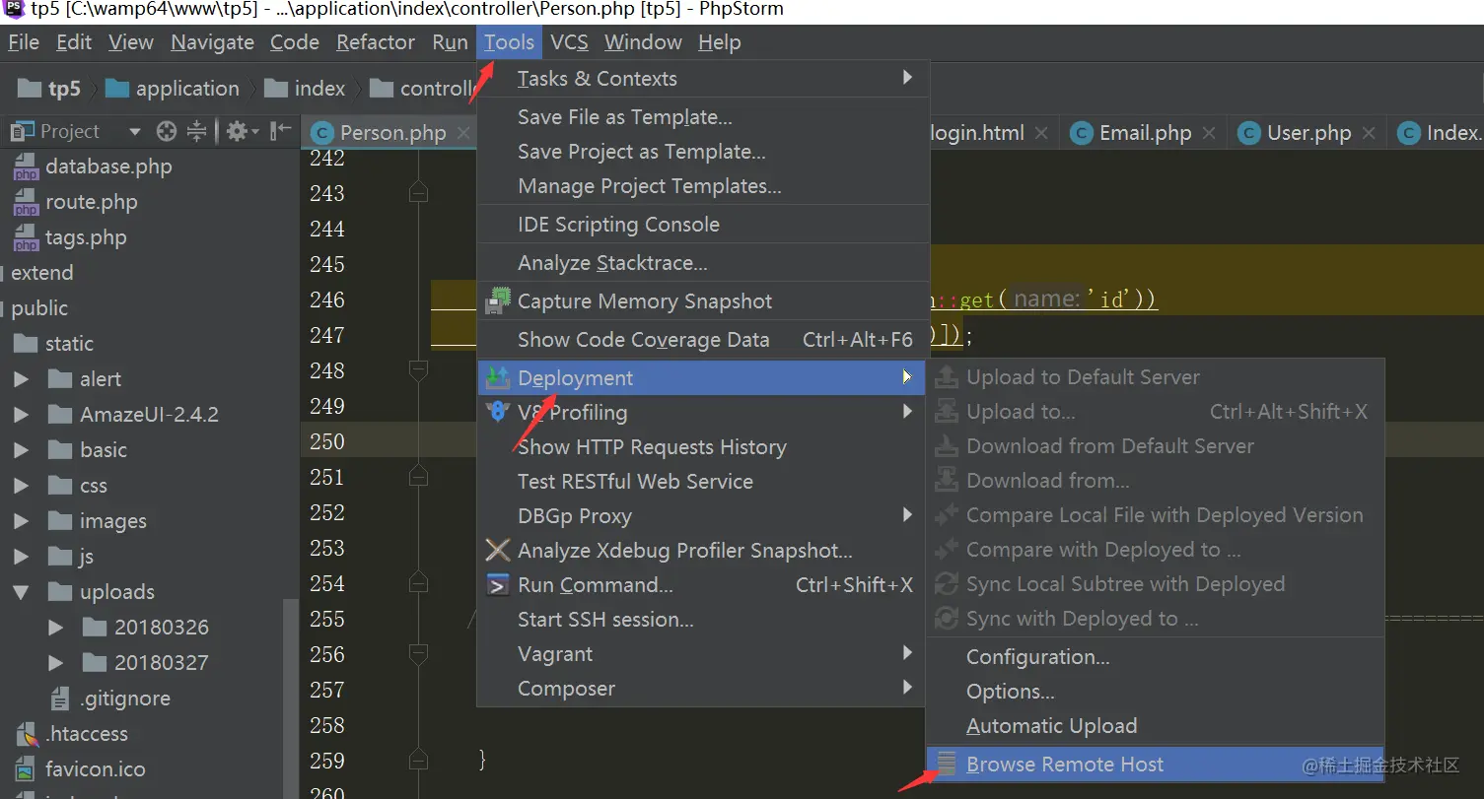This screenshot has width=1484, height=799.
Task: Click Analyze Xdebug Profiler Snapshot icon
Action: coord(498,550)
